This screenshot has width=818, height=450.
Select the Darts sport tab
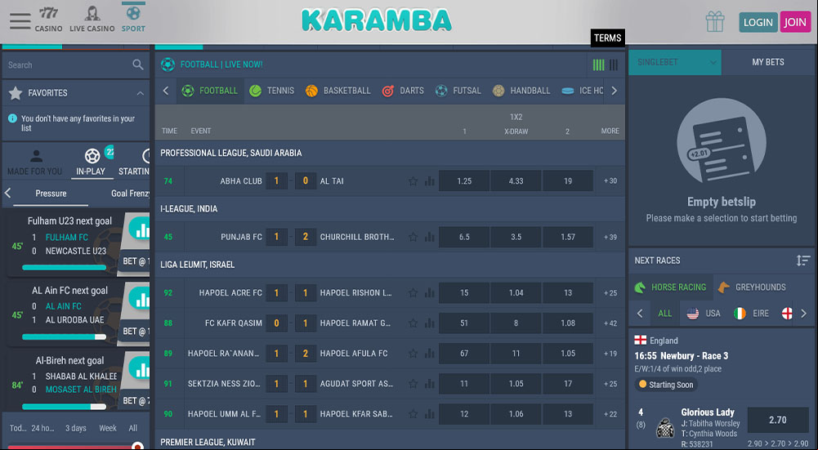(403, 91)
